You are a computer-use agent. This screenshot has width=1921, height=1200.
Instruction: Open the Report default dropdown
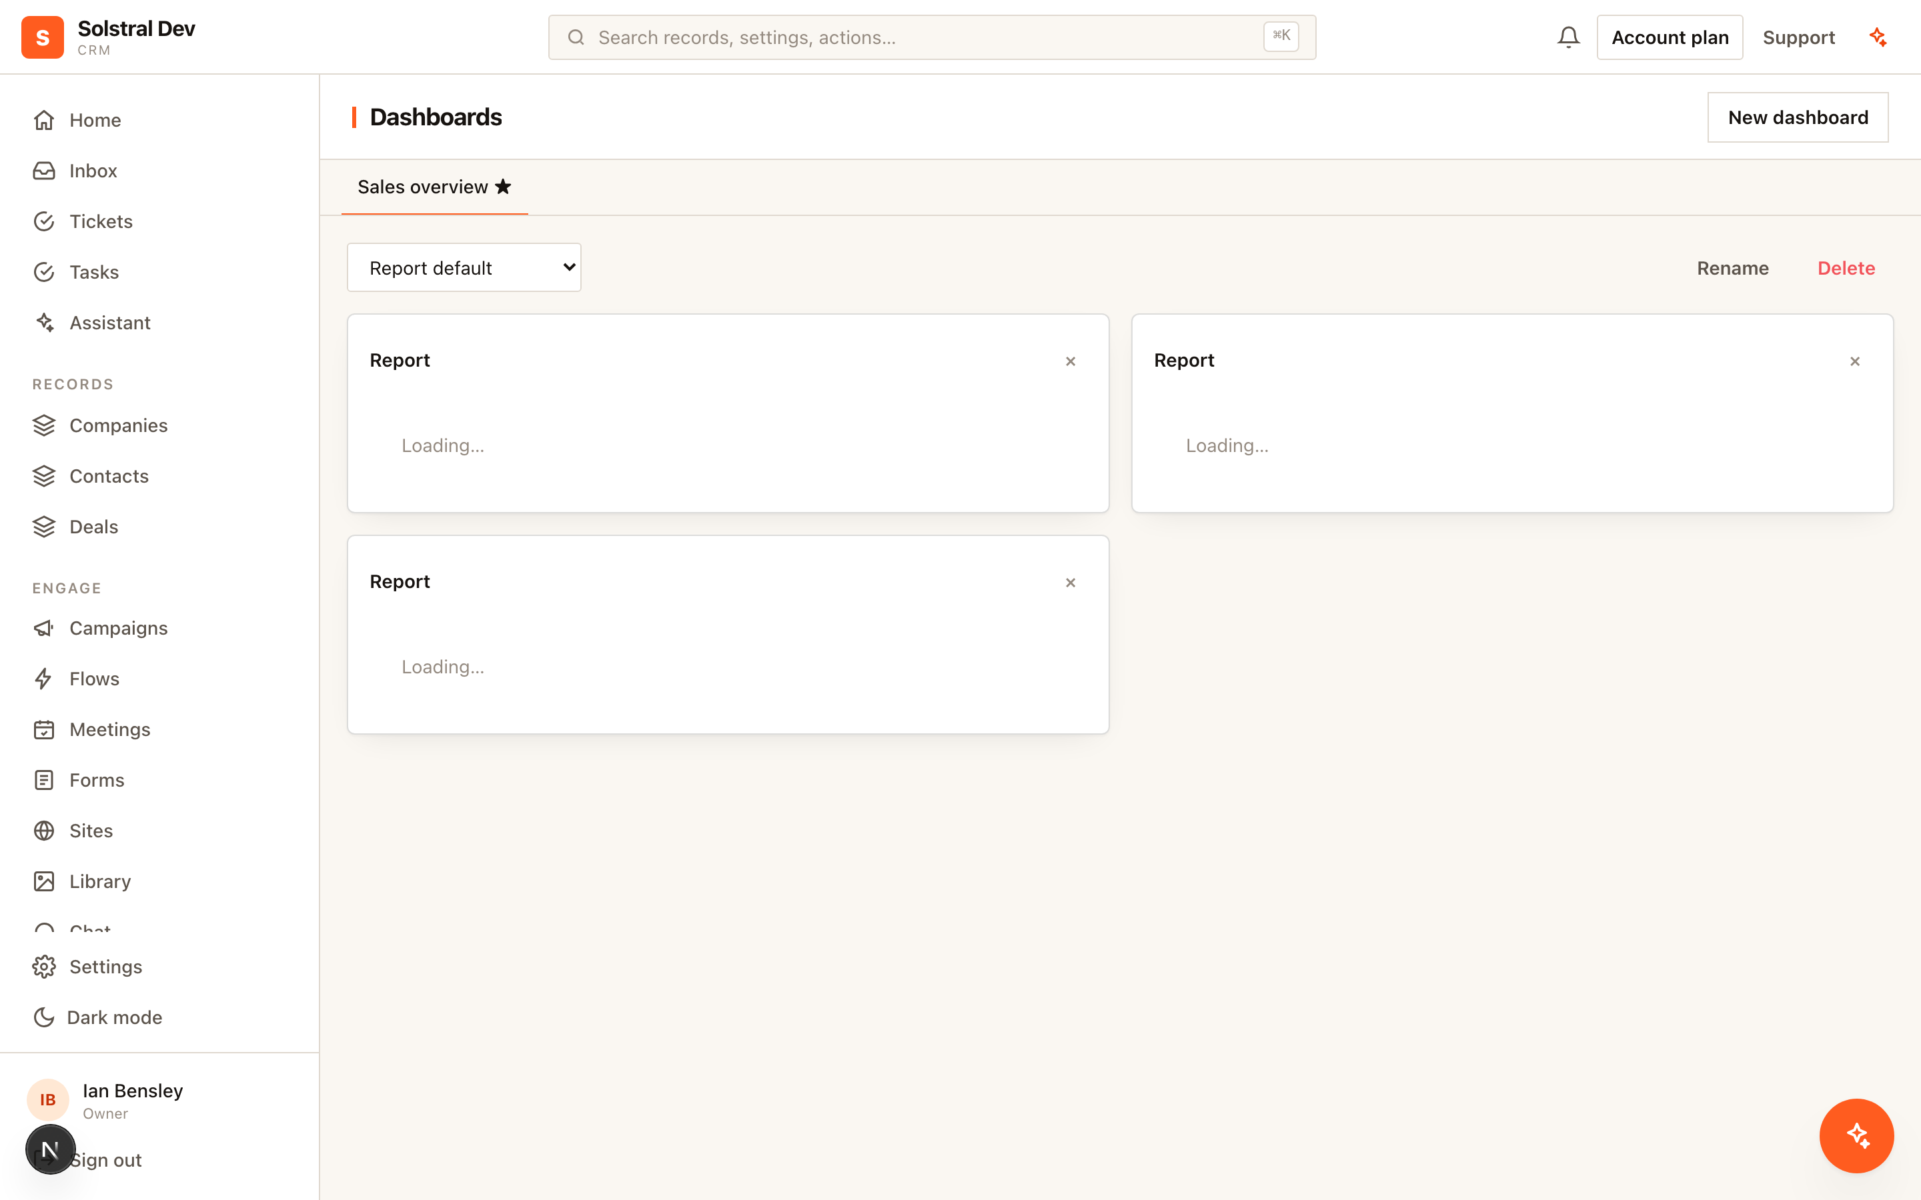464,267
